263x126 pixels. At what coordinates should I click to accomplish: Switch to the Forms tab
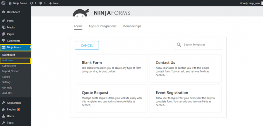(78, 26)
